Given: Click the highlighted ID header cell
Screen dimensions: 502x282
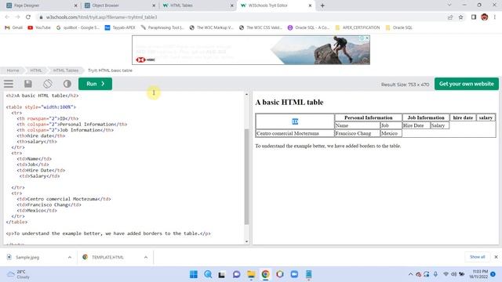Looking at the screenshot, I should 295,121.
